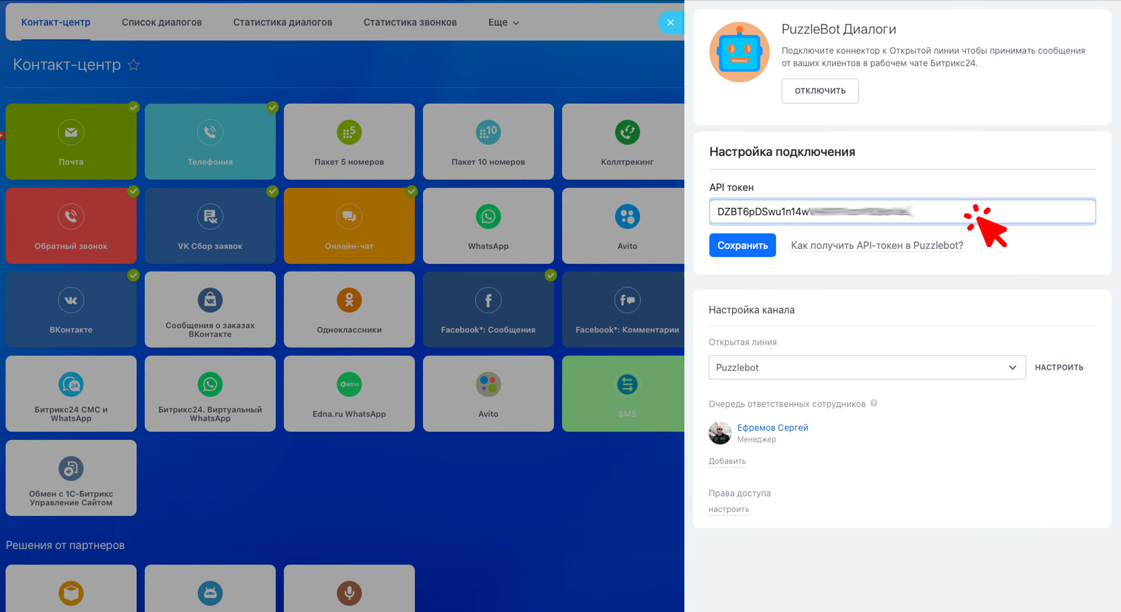Open the Avito tile beside SMS
Screen dimensions: 1121x612
pyautogui.click(x=488, y=394)
